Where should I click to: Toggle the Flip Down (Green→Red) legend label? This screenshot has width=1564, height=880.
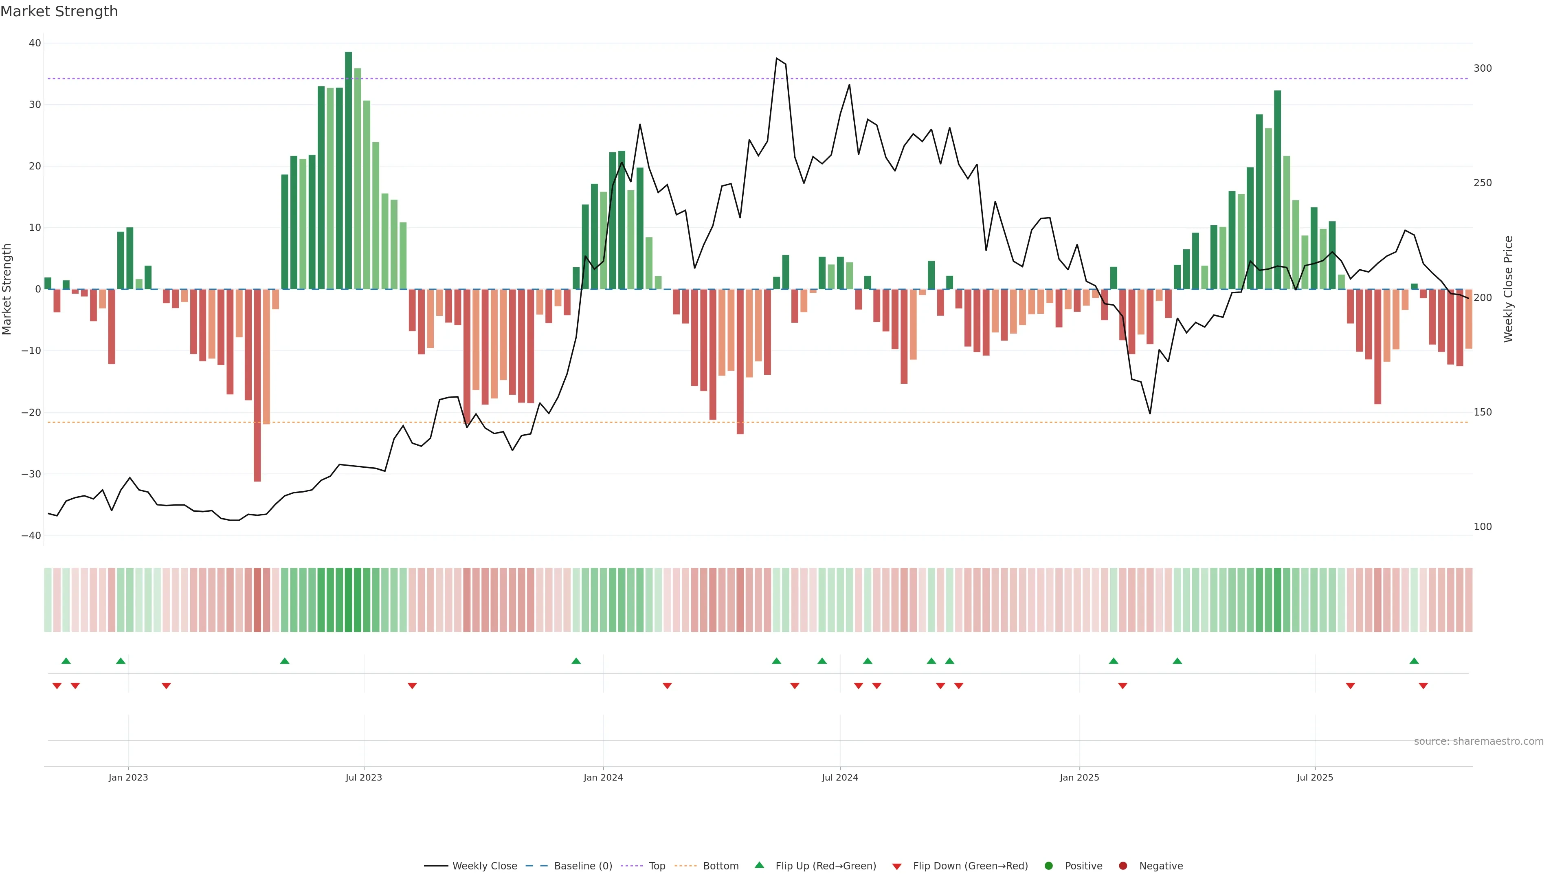[970, 866]
